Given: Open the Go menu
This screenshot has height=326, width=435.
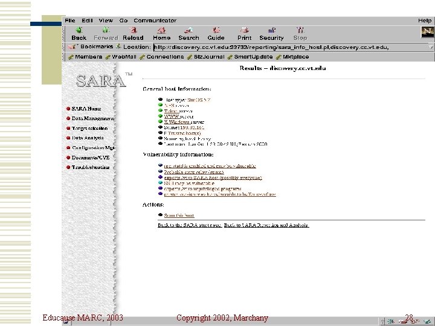Looking at the screenshot, I should point(123,21).
